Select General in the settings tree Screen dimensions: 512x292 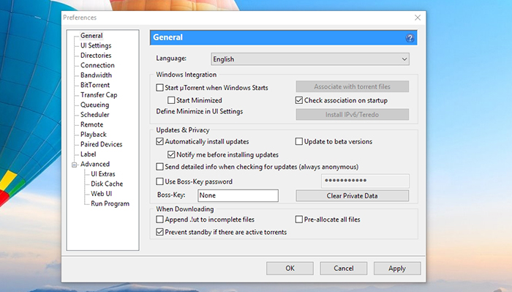click(91, 36)
